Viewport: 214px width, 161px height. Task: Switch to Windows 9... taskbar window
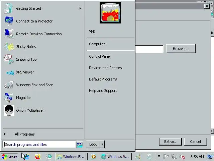(x=116, y=157)
